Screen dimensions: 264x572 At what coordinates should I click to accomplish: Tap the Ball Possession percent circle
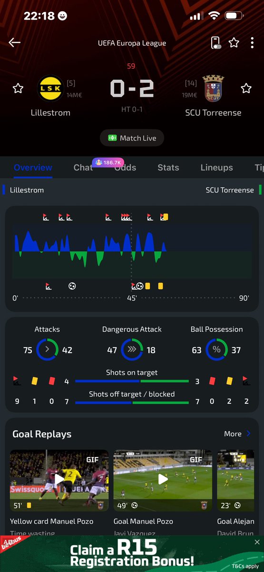coord(216,350)
